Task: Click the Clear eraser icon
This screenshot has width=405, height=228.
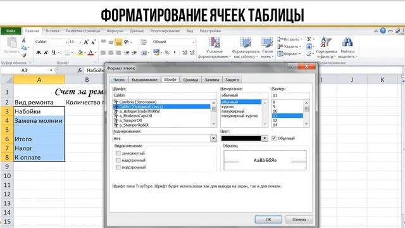Action: pyautogui.click(x=309, y=54)
